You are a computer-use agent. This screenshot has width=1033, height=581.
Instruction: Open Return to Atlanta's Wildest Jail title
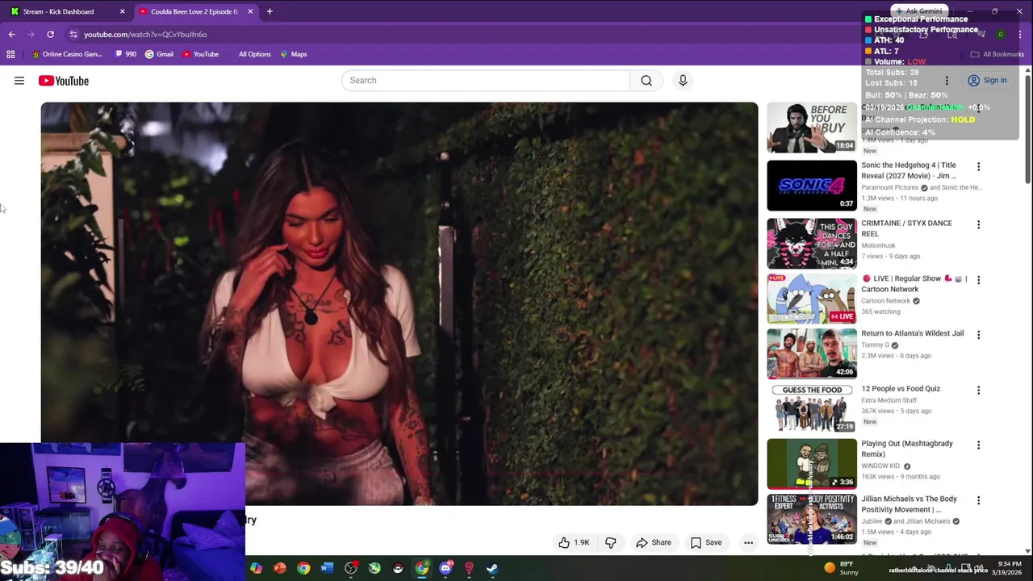click(912, 333)
